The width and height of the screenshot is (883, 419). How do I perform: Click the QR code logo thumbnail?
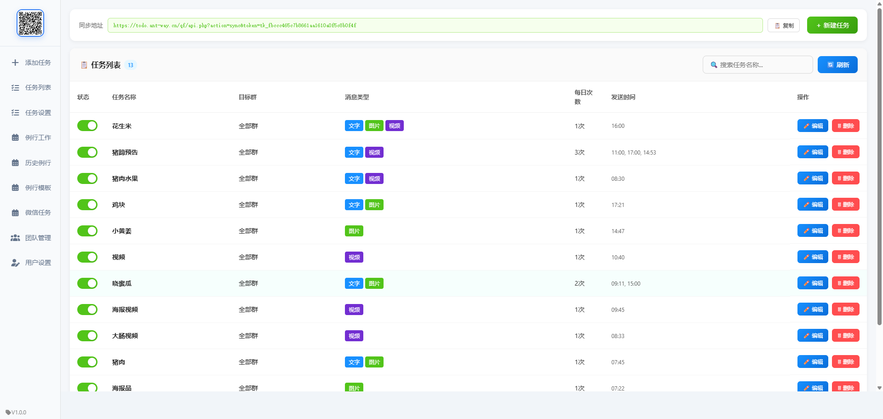(30, 23)
